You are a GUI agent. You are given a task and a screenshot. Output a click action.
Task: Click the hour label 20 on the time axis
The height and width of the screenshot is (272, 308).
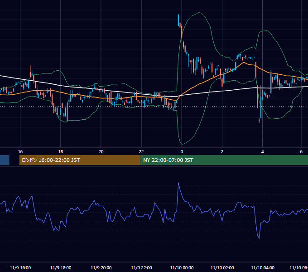tap(101, 152)
